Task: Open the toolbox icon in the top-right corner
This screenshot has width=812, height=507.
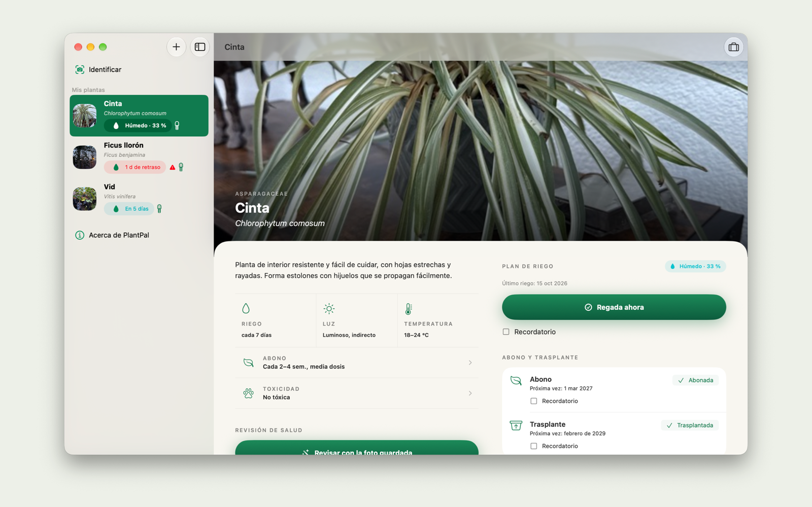Action: (733, 47)
